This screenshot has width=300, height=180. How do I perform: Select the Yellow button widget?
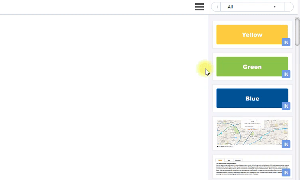[251, 34]
